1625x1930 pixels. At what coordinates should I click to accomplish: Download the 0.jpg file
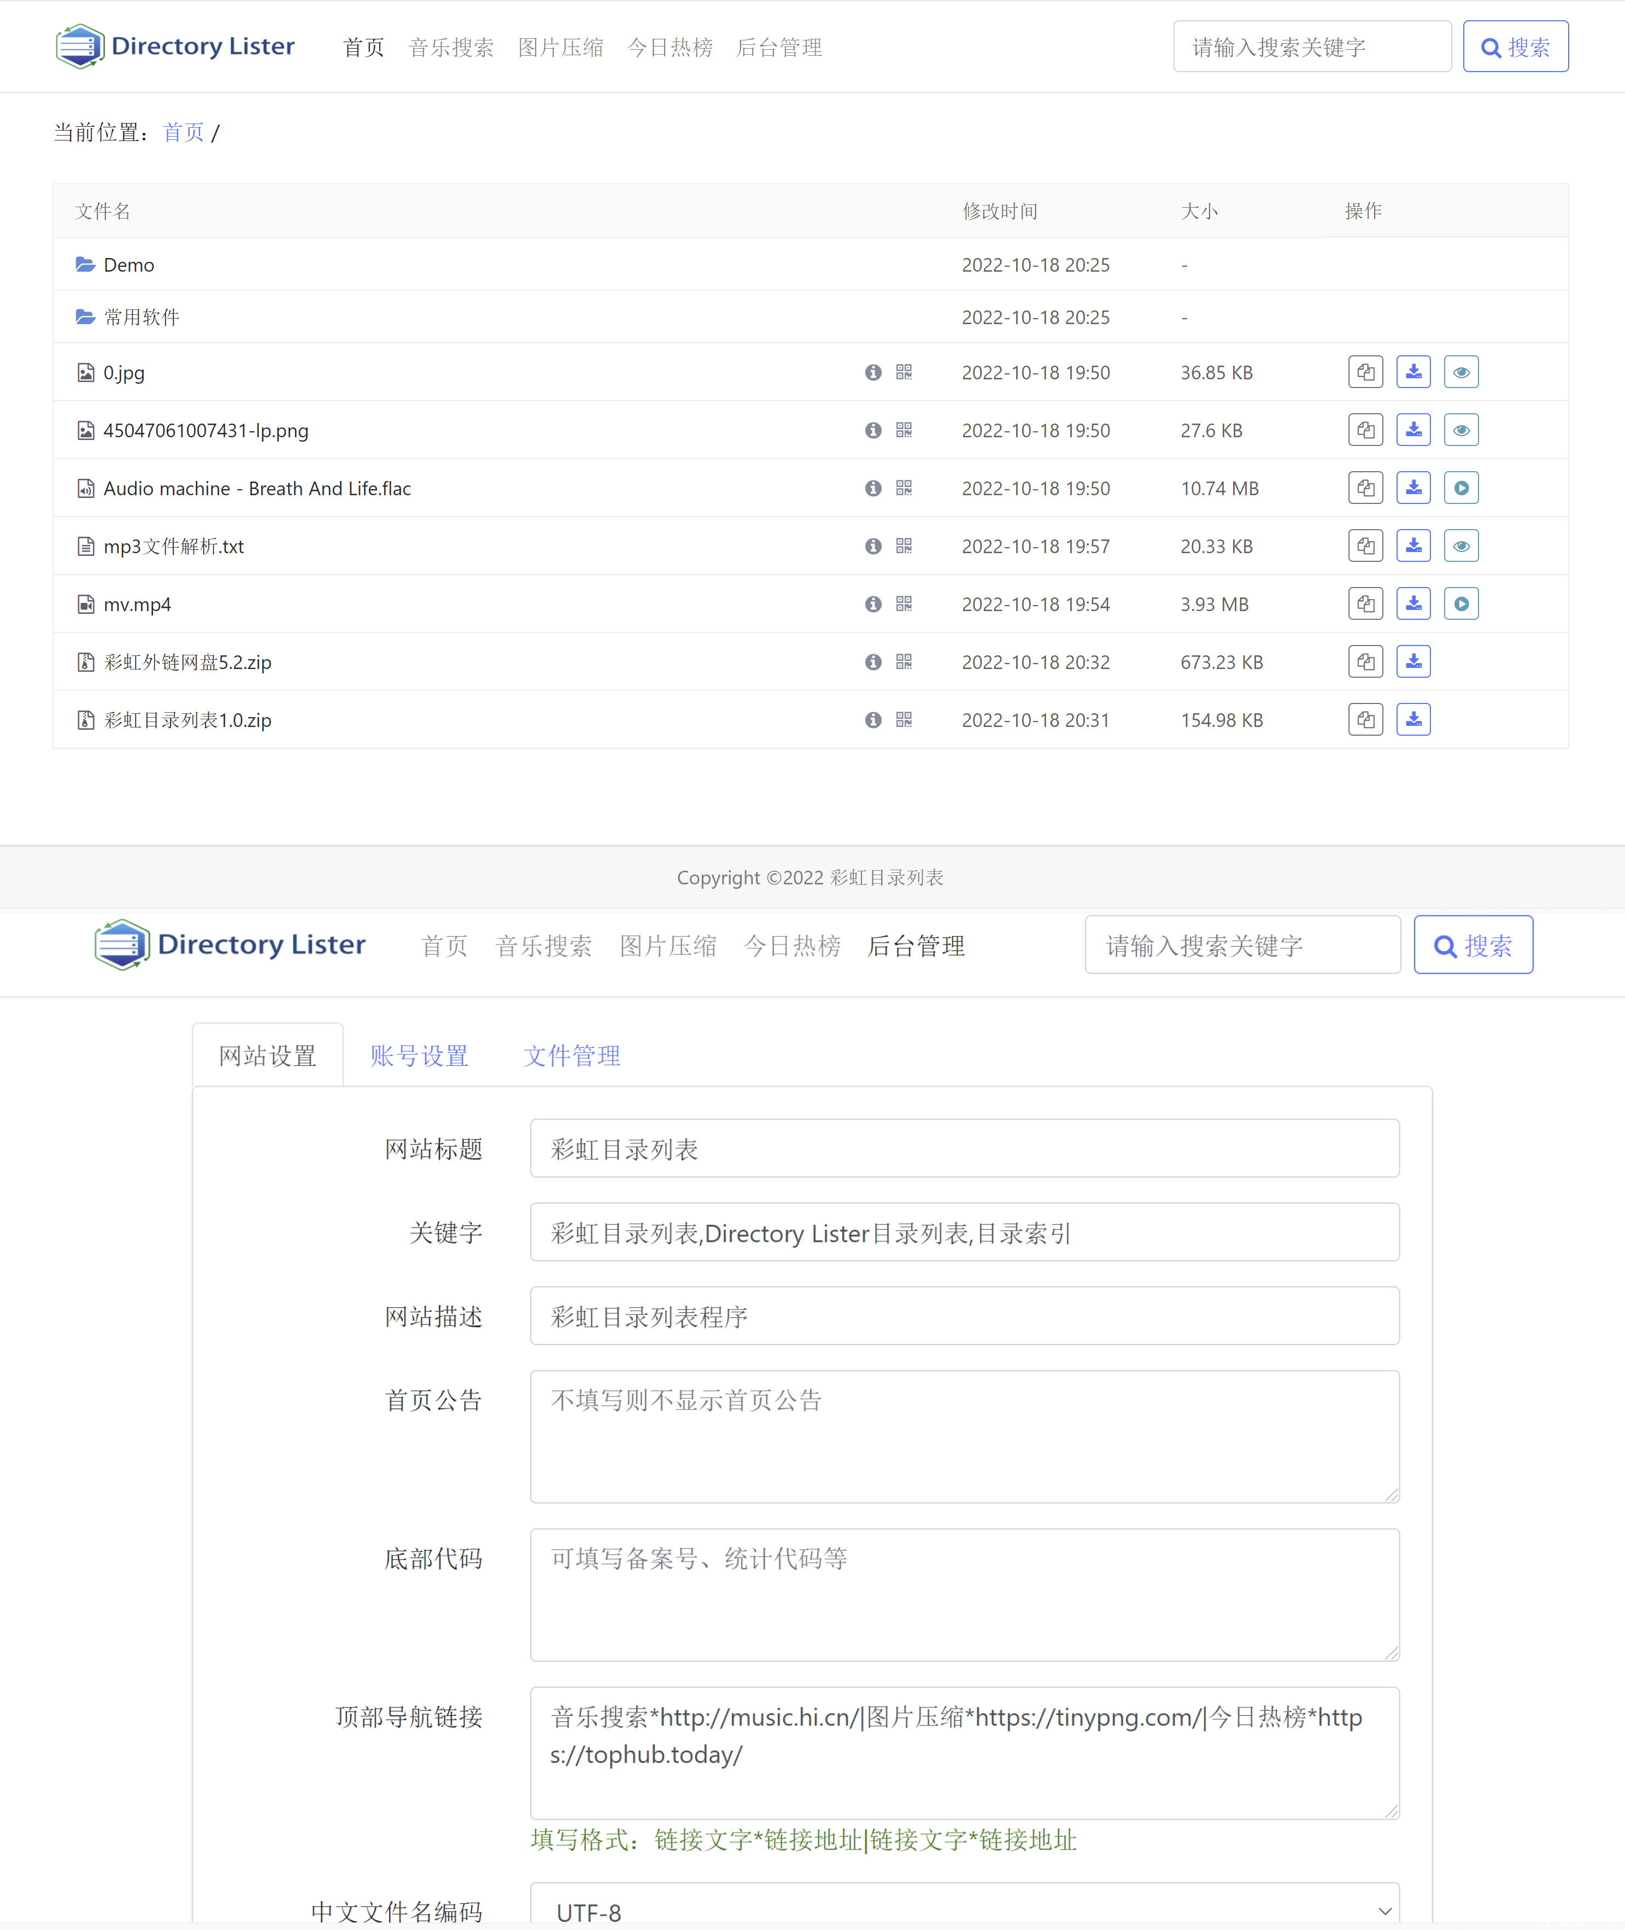pos(1413,372)
